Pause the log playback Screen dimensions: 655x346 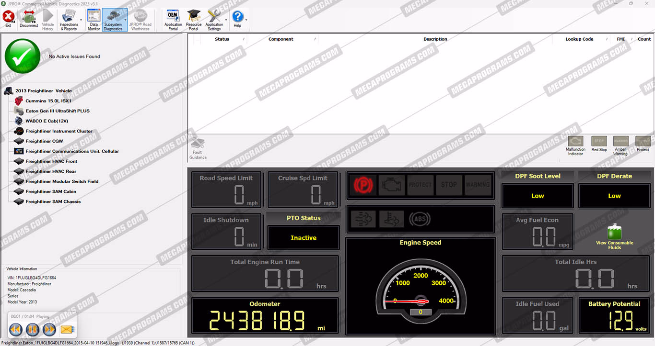[x=32, y=329]
